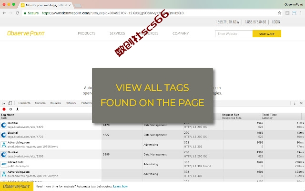
Task: Click the START AUDIT button
Action: pyautogui.click(x=267, y=34)
